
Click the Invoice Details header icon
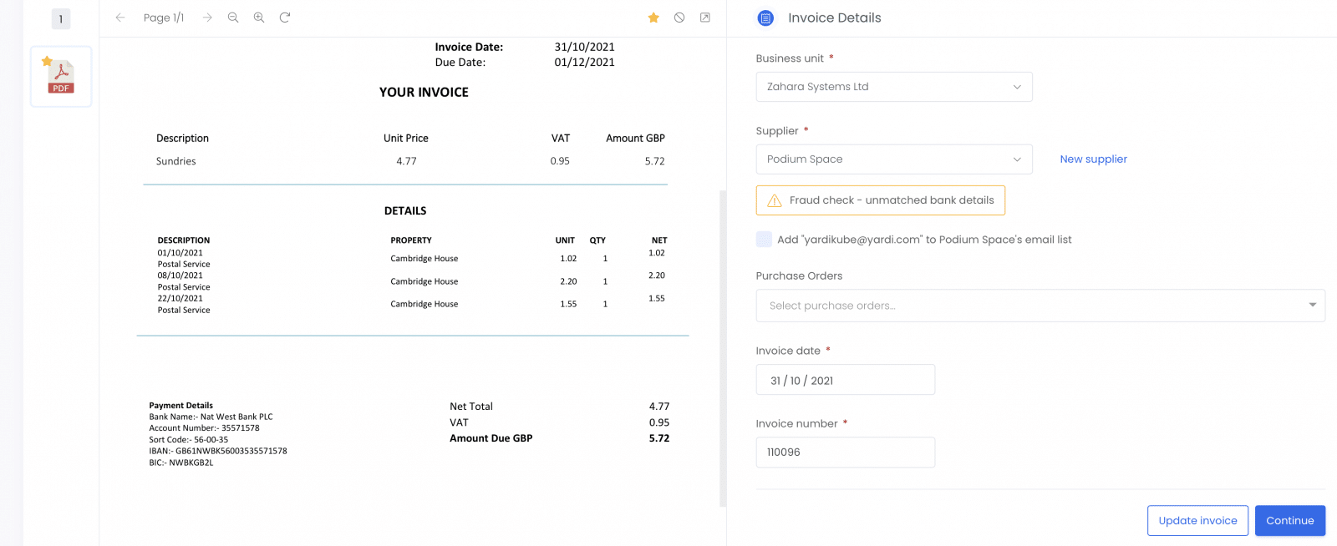tap(765, 18)
